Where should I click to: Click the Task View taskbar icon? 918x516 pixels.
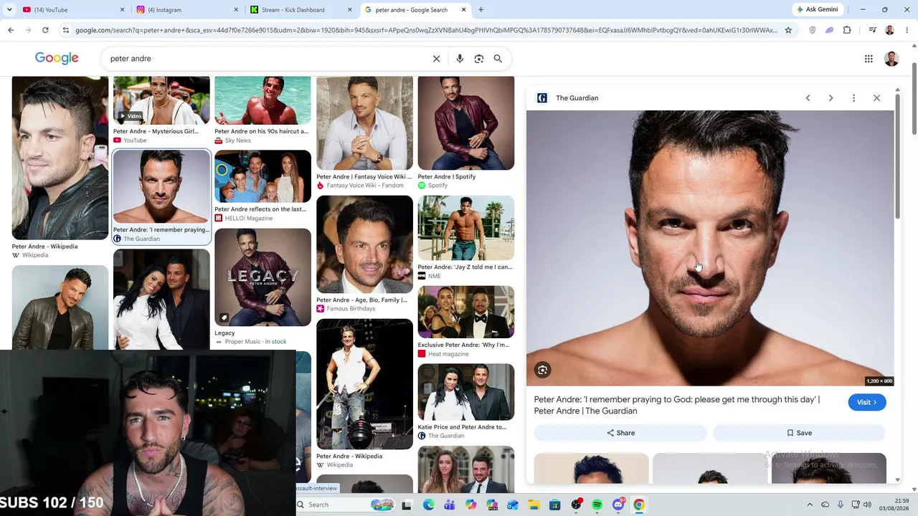[x=407, y=505]
